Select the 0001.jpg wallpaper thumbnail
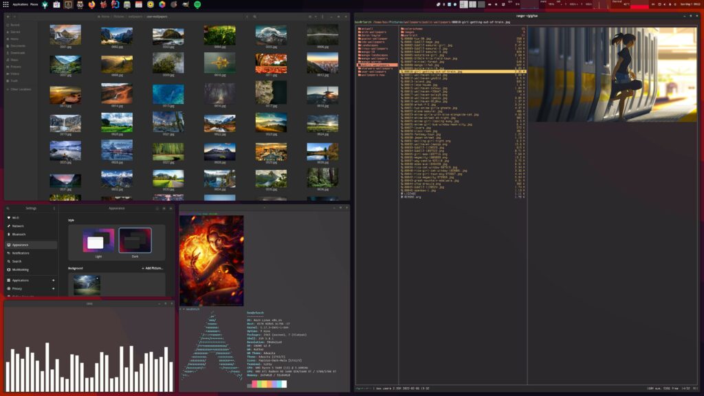The width and height of the screenshot is (704, 396). (x=65, y=36)
